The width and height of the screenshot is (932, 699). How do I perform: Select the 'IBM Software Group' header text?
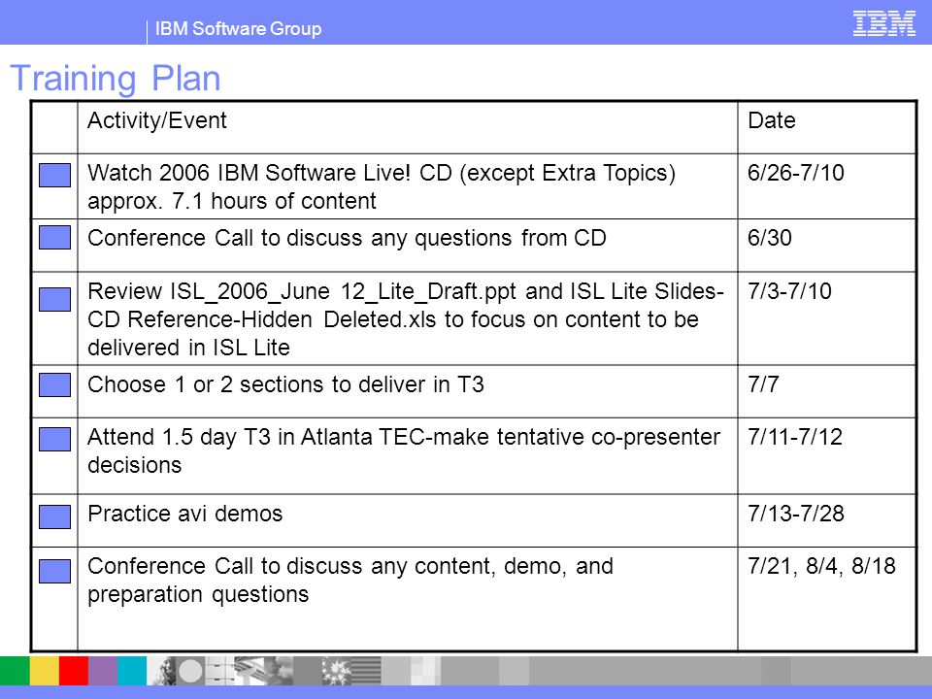(x=239, y=28)
